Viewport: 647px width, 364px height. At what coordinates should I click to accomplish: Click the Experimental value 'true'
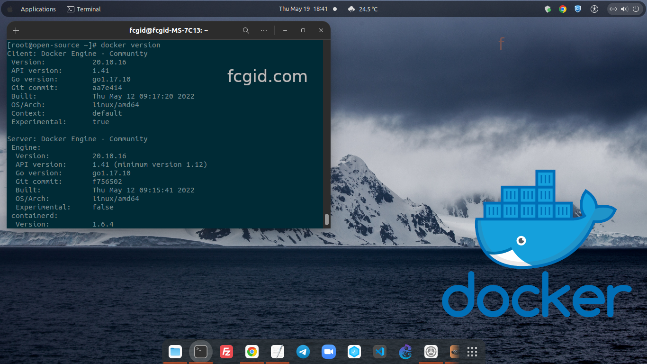101,122
